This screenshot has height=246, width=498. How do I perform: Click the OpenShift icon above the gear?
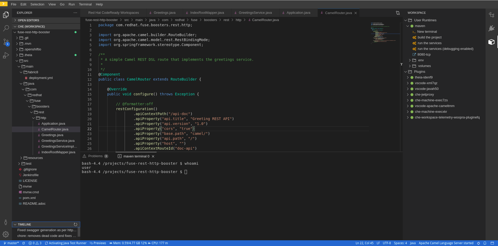pos(6,222)
